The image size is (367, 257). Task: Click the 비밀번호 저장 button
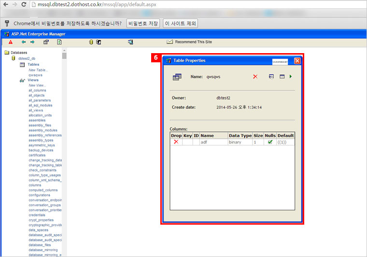[143, 23]
